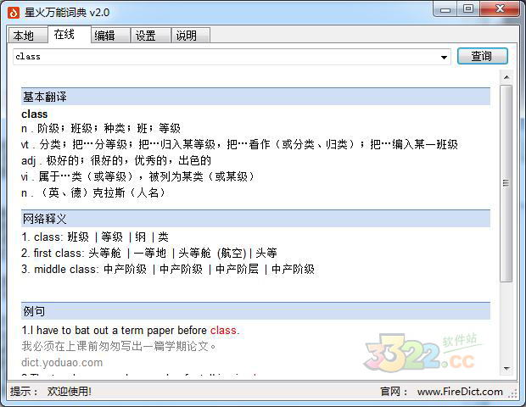
Task: Go to the 说明 tab
Action: pyautogui.click(x=191, y=36)
